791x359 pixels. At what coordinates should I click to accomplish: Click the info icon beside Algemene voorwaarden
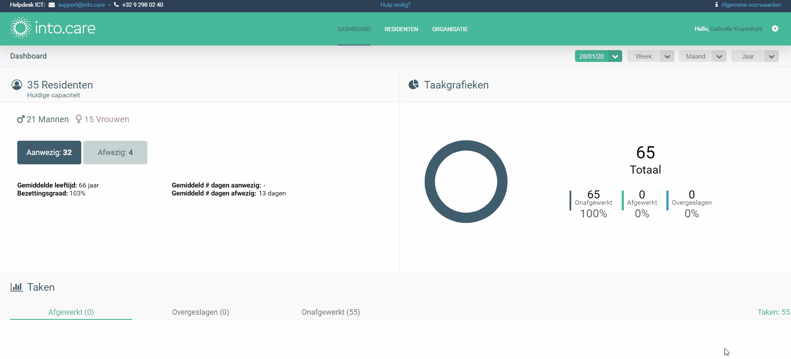[x=716, y=5]
